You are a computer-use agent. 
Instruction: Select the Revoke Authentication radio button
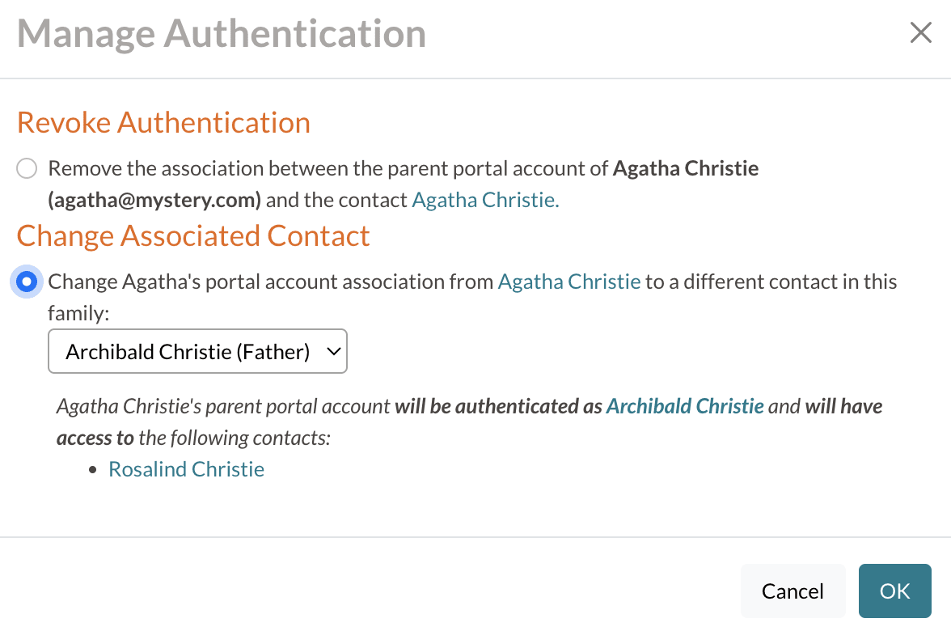[27, 168]
